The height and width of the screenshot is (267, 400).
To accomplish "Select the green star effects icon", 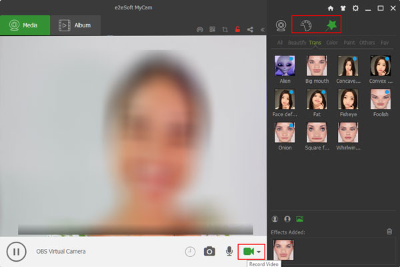I will pos(331,26).
